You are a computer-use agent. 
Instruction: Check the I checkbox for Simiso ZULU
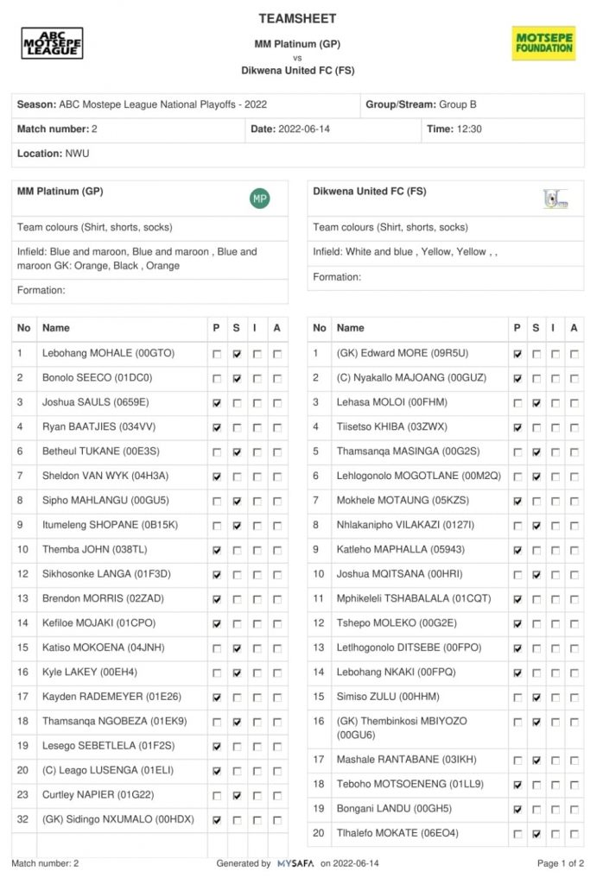point(555,697)
